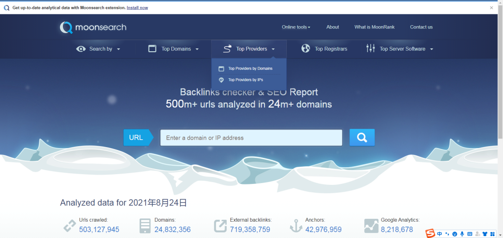Click the window icon beside Top Domains
The image size is (503, 238).
(x=152, y=49)
